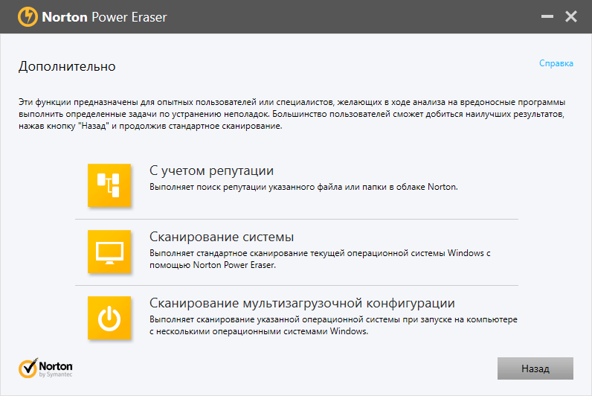Choose the 'С учетом репутации' heading
The image size is (592, 396).
coord(211,170)
